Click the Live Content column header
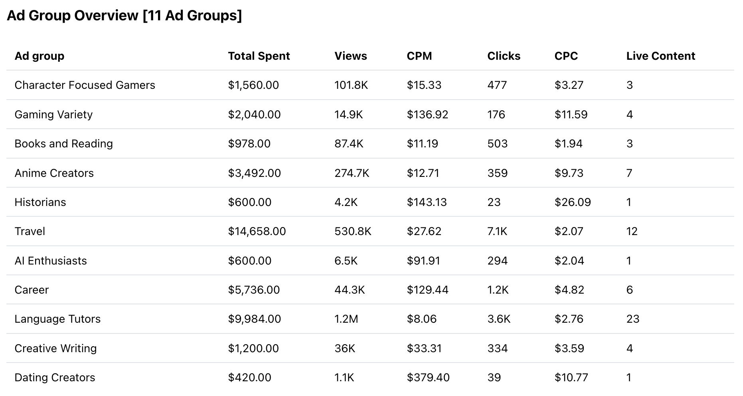 (x=660, y=56)
